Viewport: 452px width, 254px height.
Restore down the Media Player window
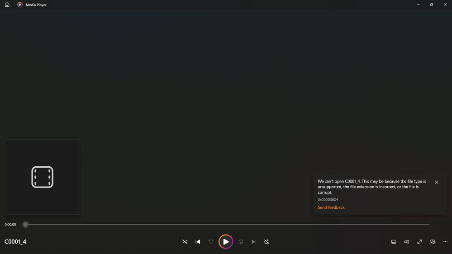pyautogui.click(x=432, y=5)
